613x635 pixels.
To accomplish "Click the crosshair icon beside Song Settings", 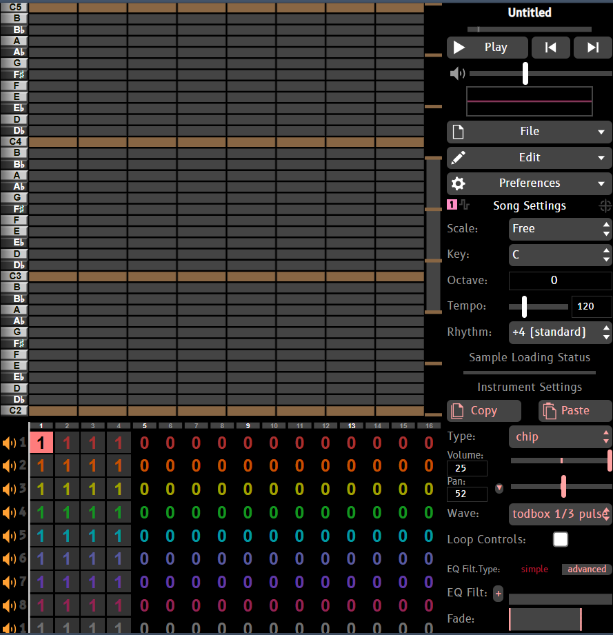I will [605, 205].
